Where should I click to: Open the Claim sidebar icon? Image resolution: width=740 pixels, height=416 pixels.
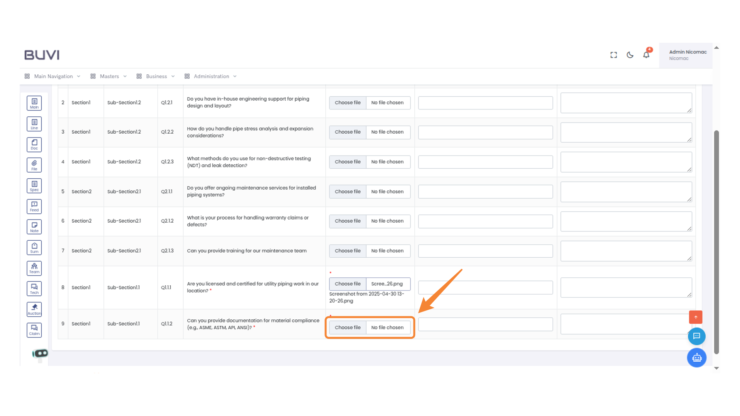click(34, 330)
